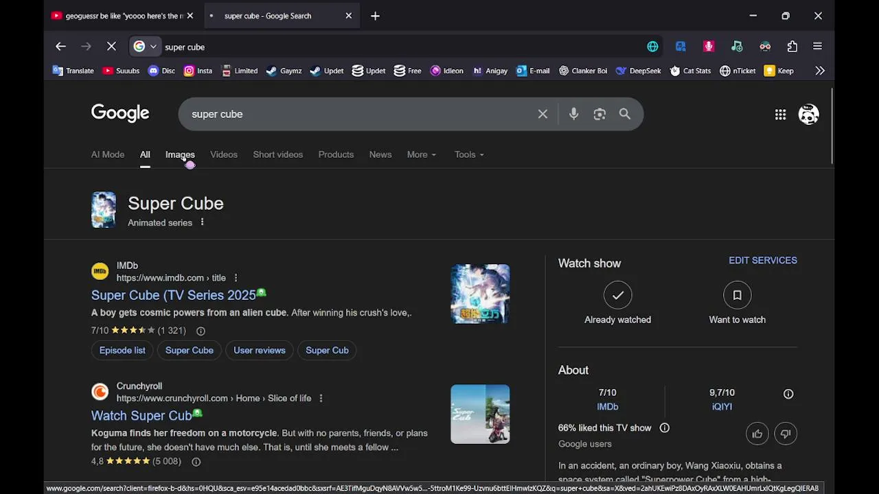
Task: Open the Free bookmark
Action: click(407, 71)
